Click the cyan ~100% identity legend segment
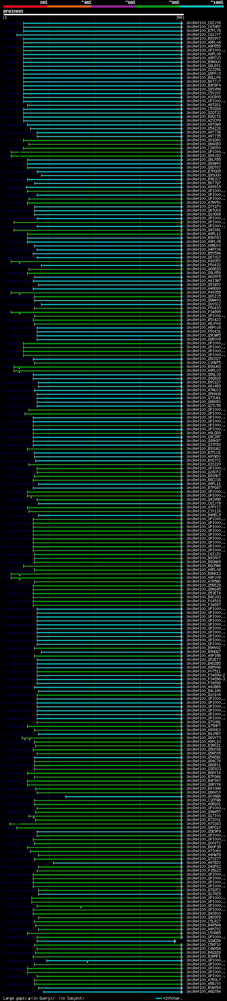Image resolution: width=227 pixels, height=1001 pixels. click(x=202, y=7)
